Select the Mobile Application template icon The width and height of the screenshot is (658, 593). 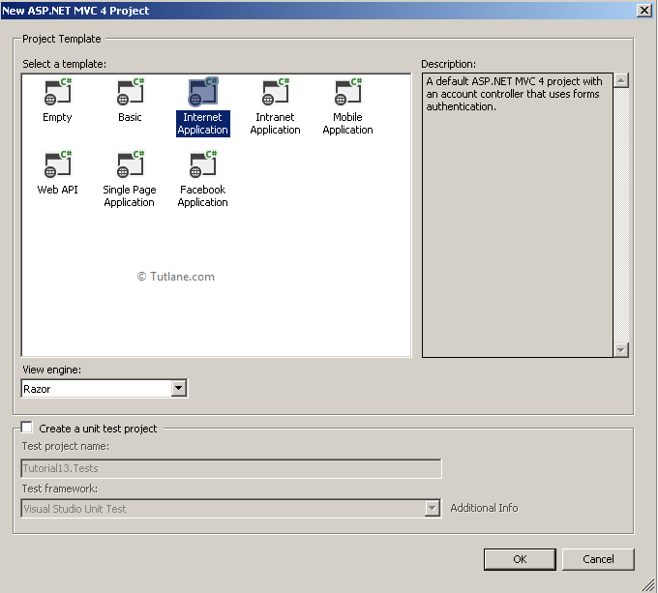click(347, 93)
